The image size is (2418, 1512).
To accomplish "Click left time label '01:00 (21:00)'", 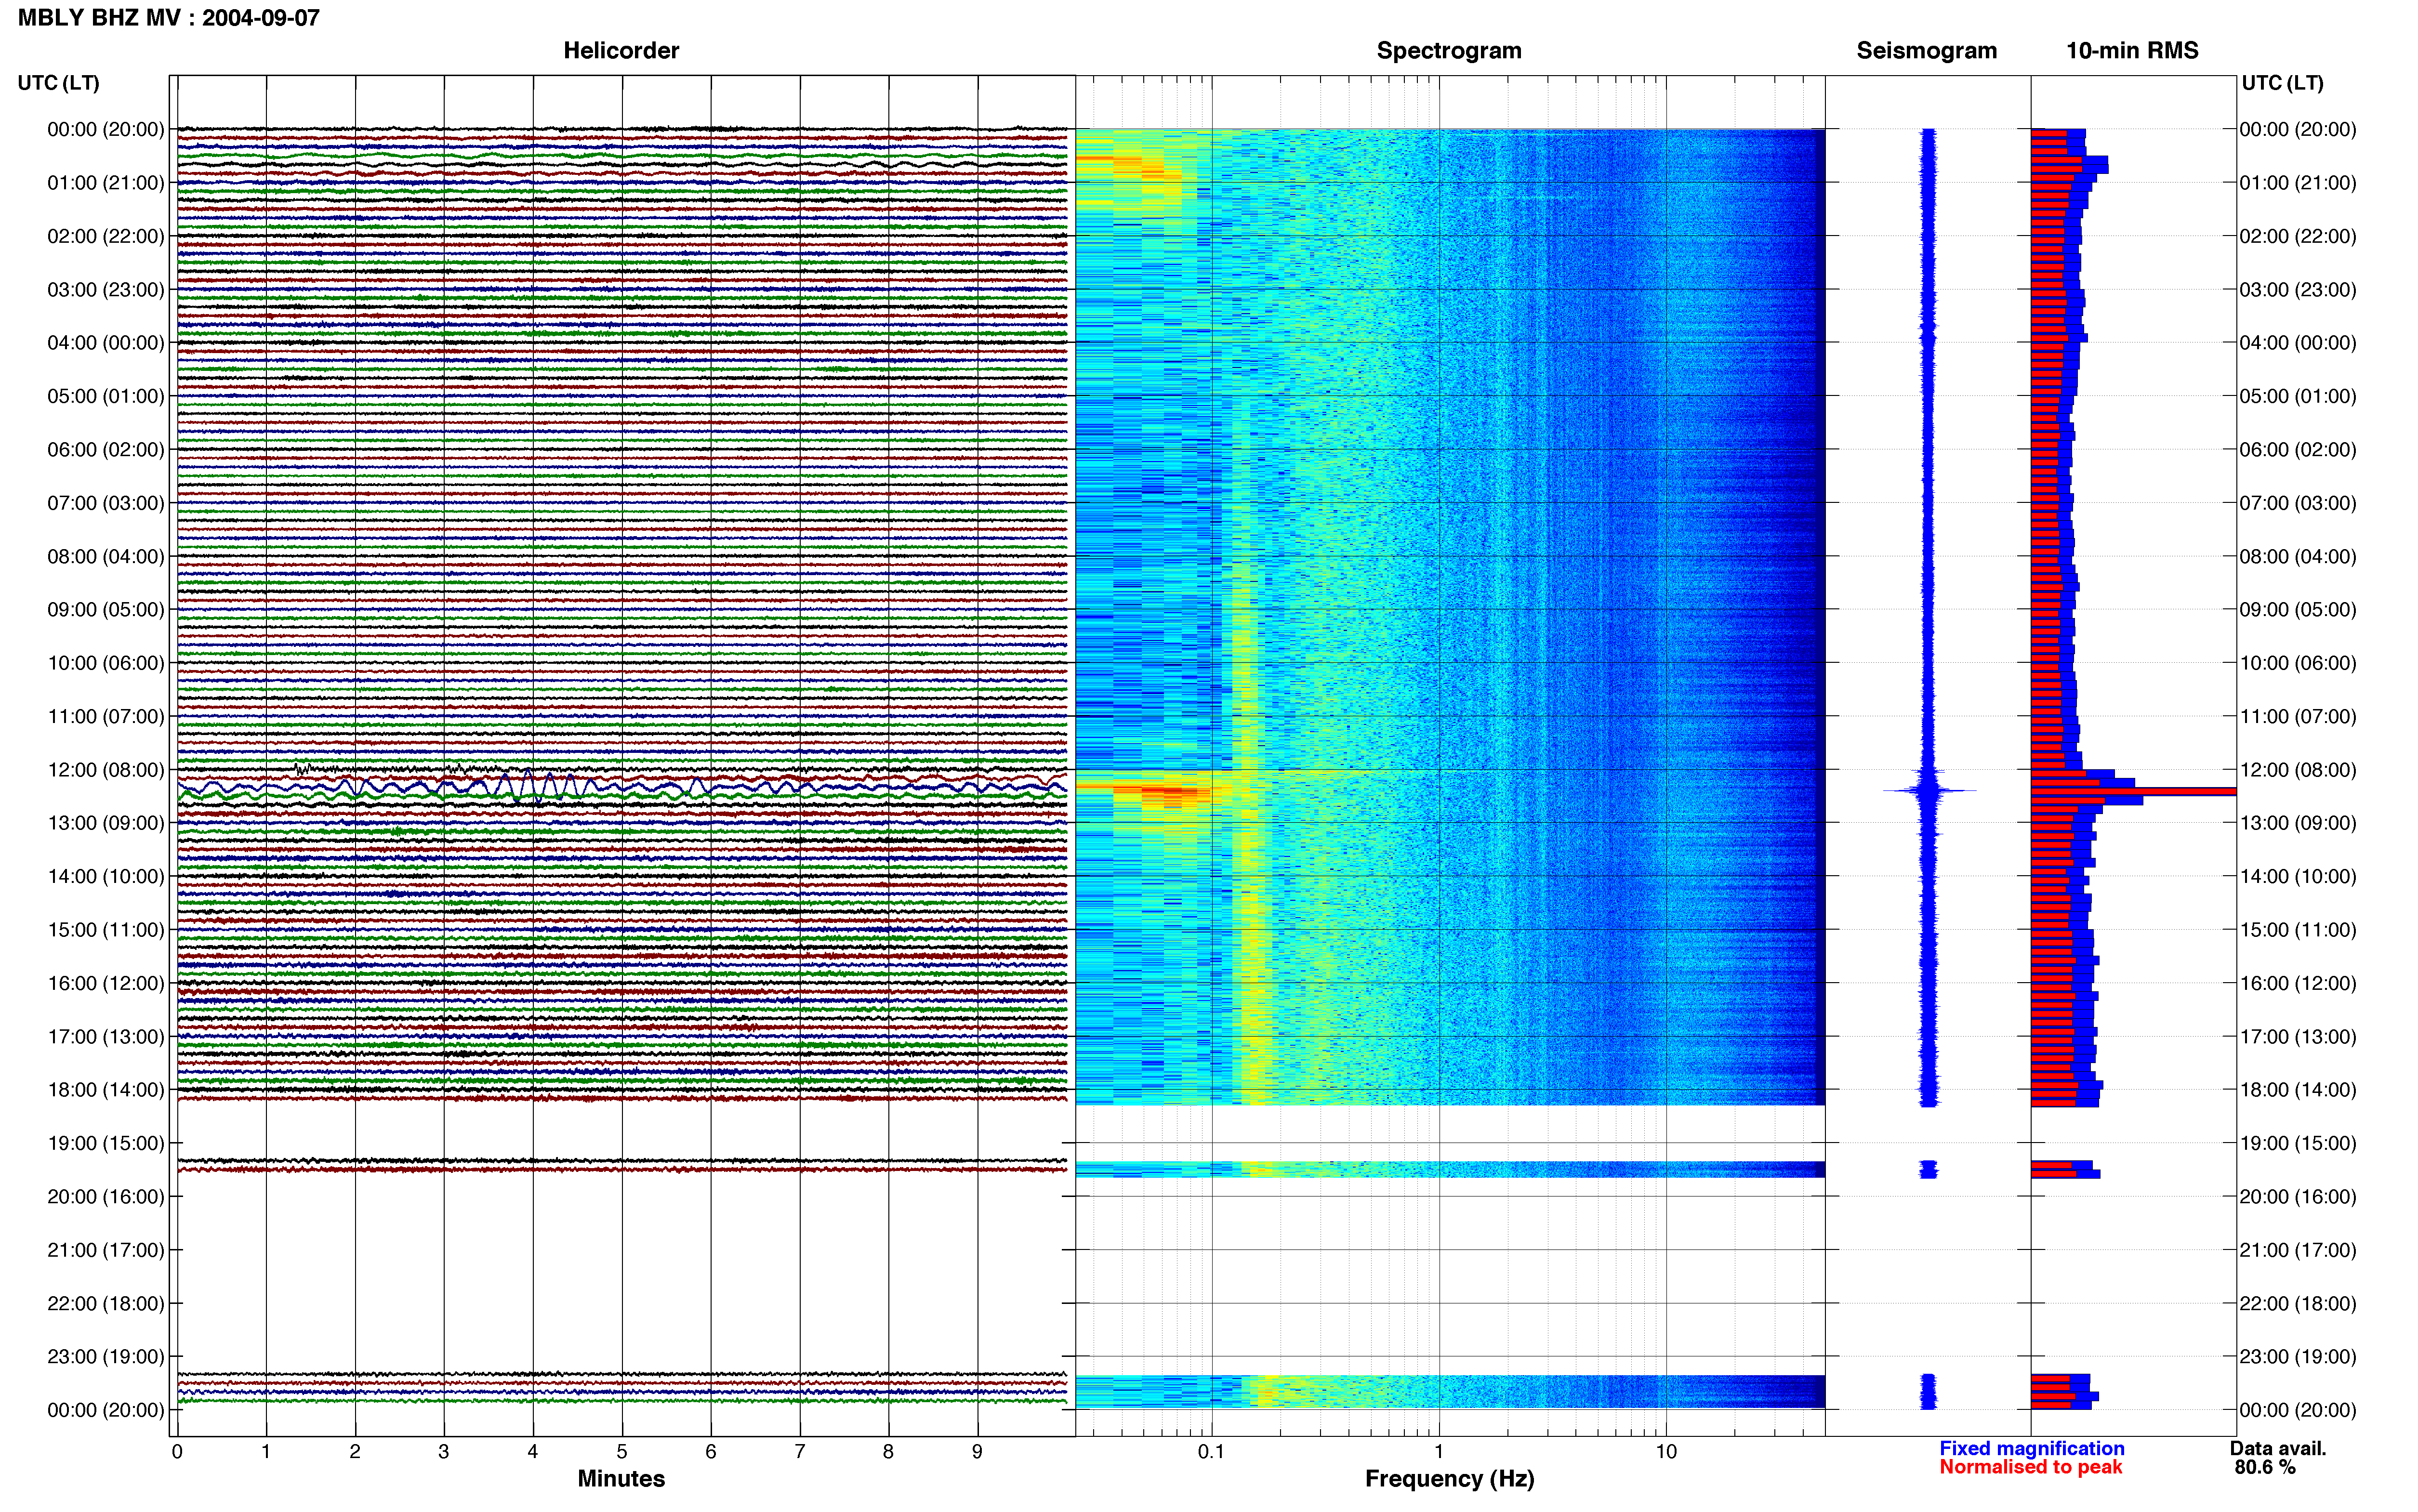I will click(105, 183).
